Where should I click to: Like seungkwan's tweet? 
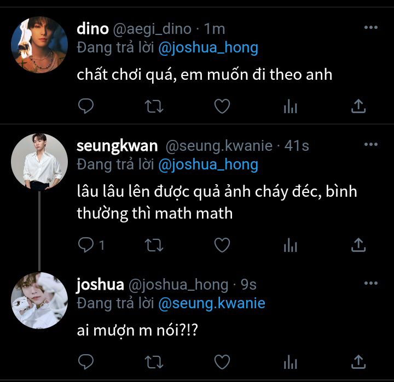[x=222, y=245]
